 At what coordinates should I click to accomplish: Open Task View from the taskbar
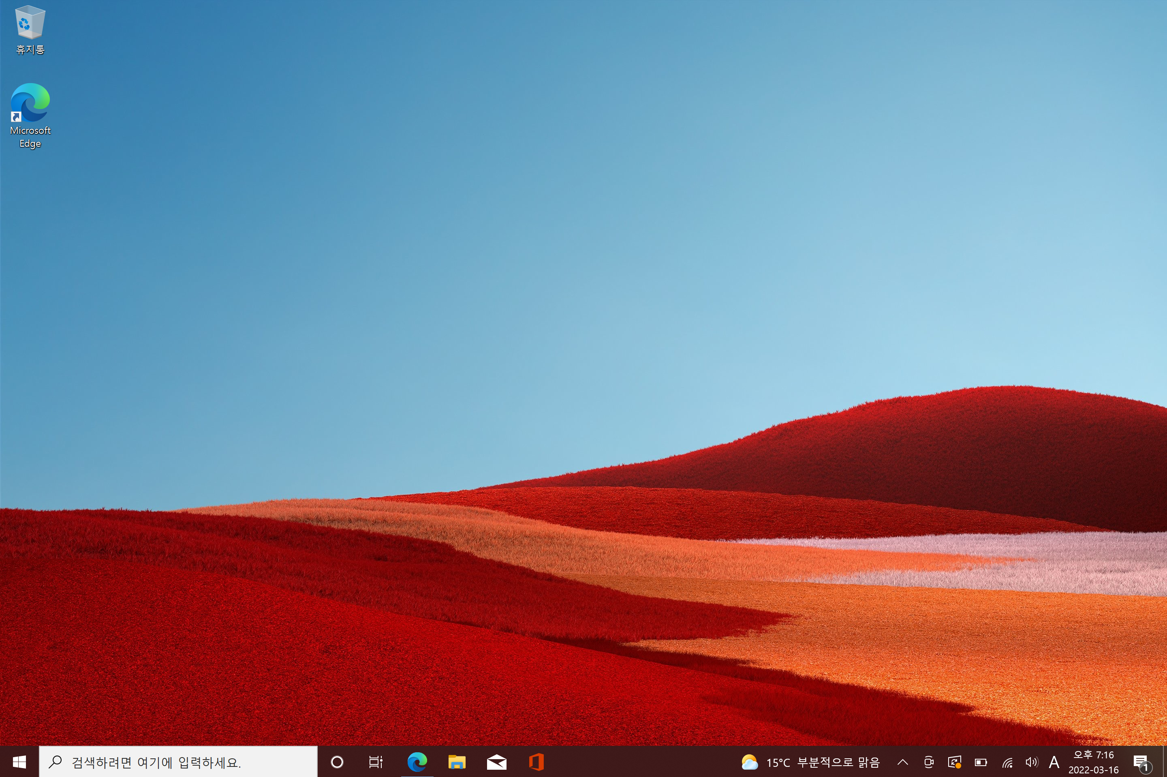pos(376,762)
